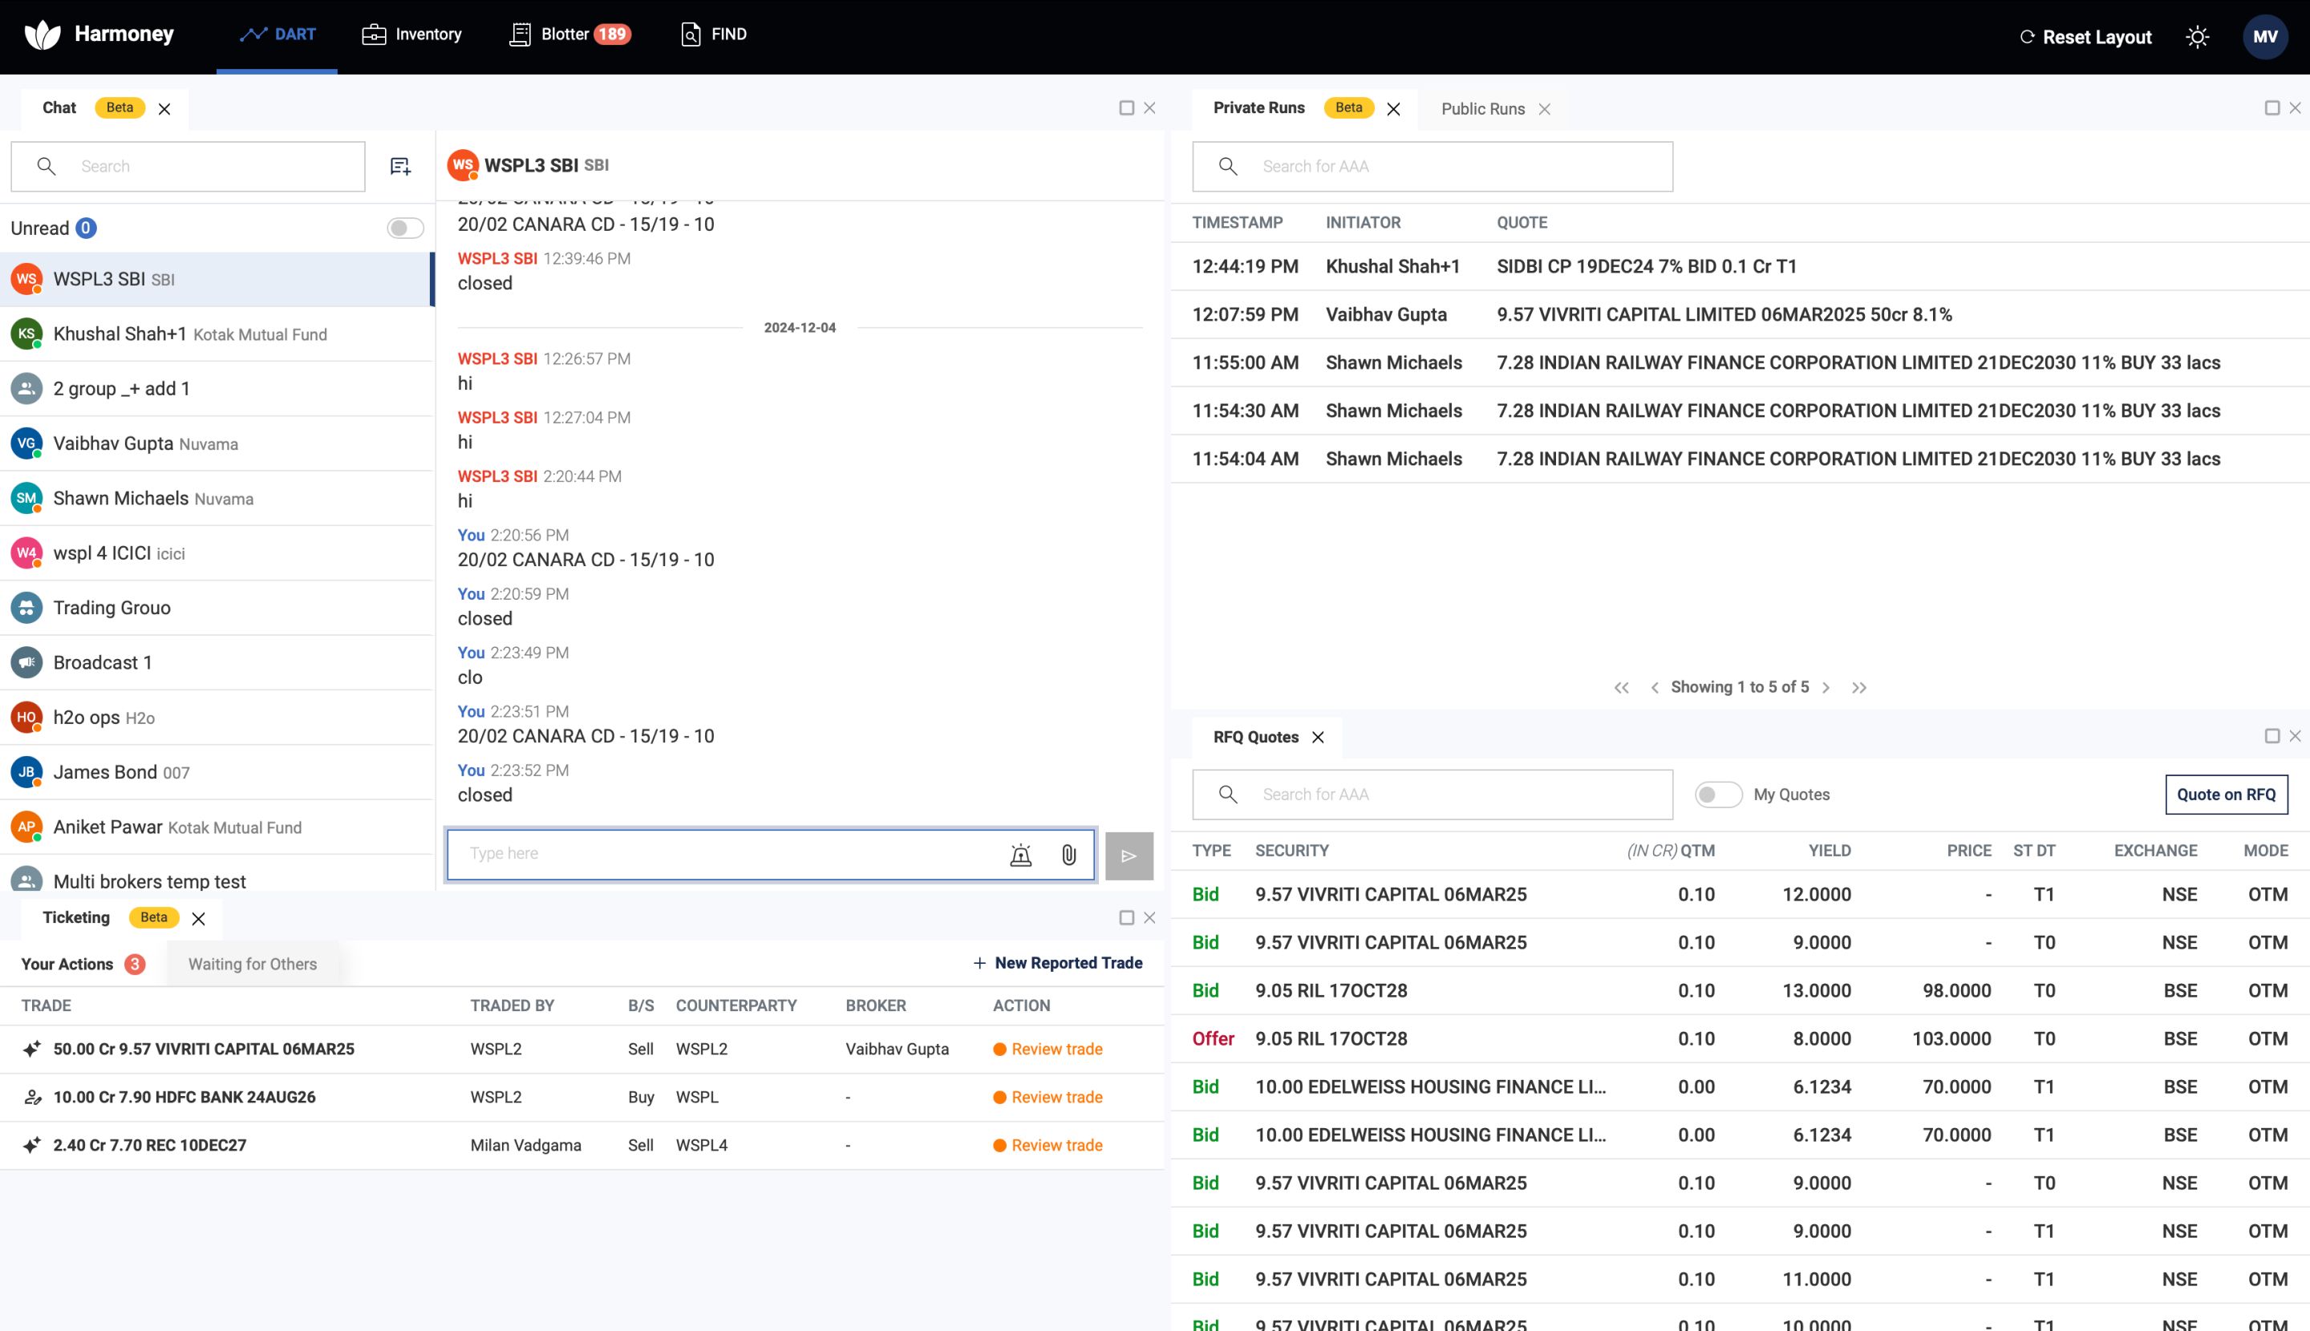Close the Chat tab
Image resolution: width=2310 pixels, height=1331 pixels.
164,109
